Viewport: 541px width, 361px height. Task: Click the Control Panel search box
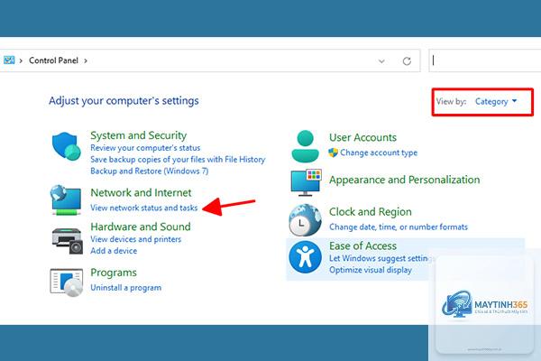point(485,60)
